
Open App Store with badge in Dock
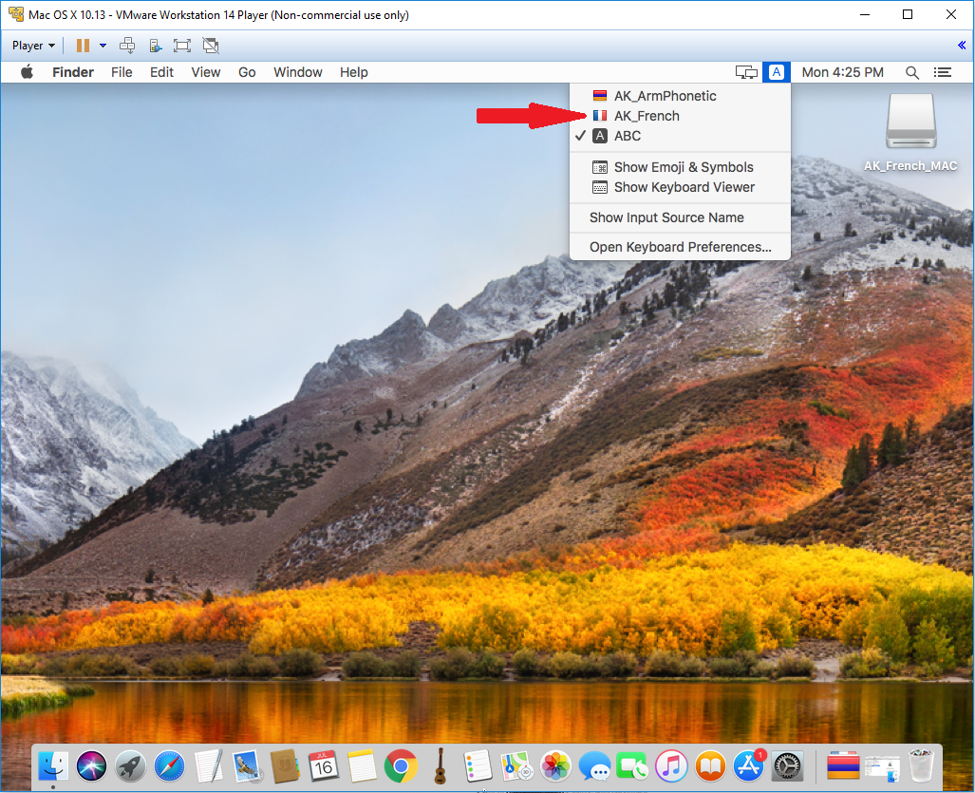coord(749,765)
